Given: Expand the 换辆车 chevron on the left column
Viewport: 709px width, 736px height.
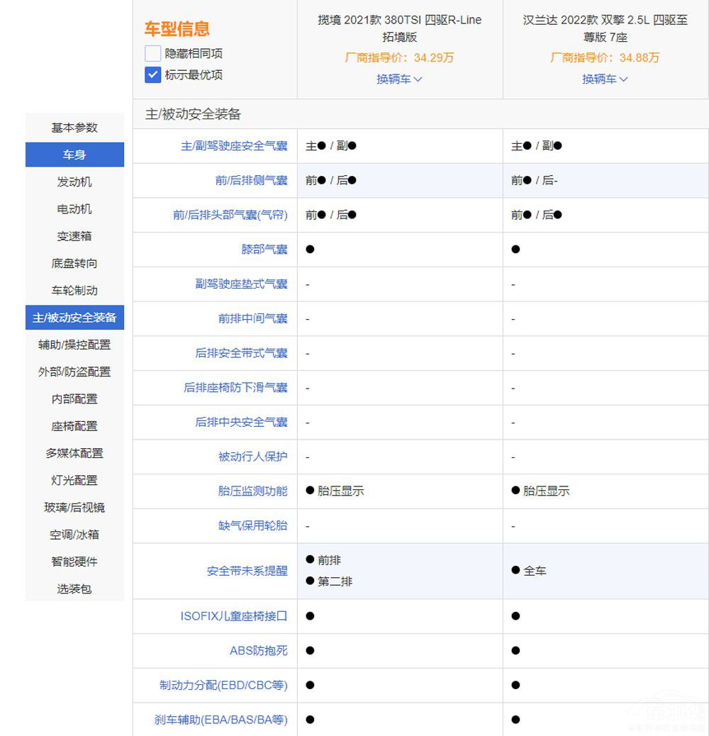Looking at the screenshot, I should pos(399,79).
